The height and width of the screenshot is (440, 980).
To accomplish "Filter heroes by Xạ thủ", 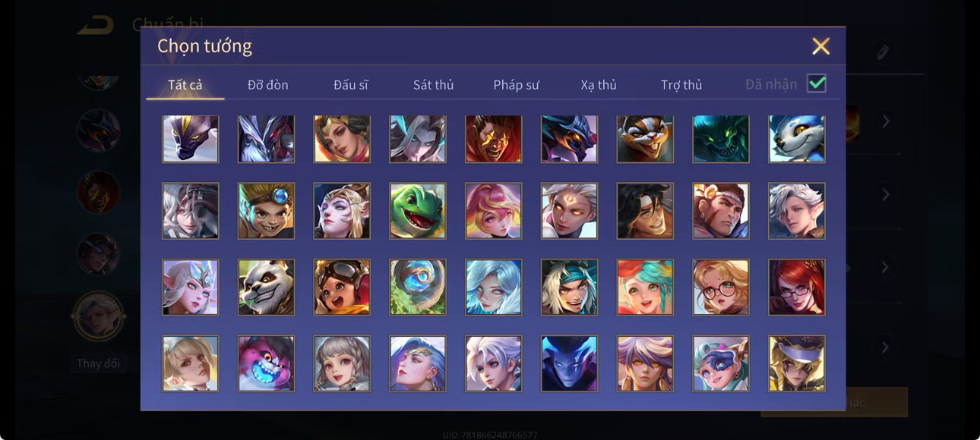I will 599,85.
